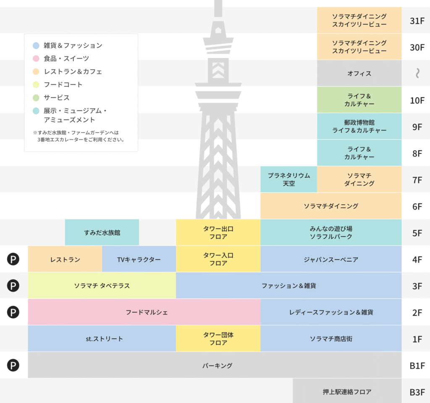430x403 pixels.
Task: Open the ジャパンスーベニア section on 4F
Action: click(x=331, y=260)
